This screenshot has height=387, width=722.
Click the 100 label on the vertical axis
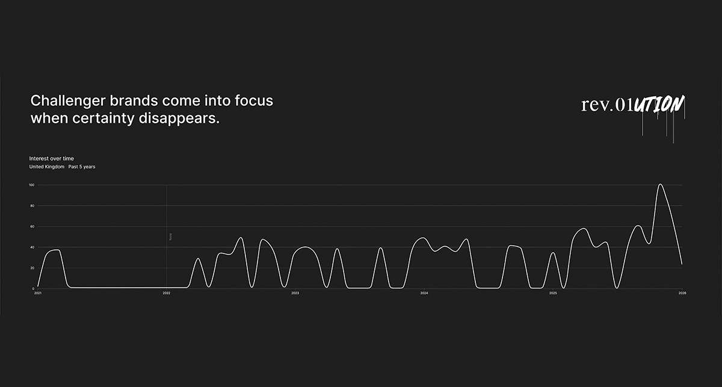(x=31, y=185)
